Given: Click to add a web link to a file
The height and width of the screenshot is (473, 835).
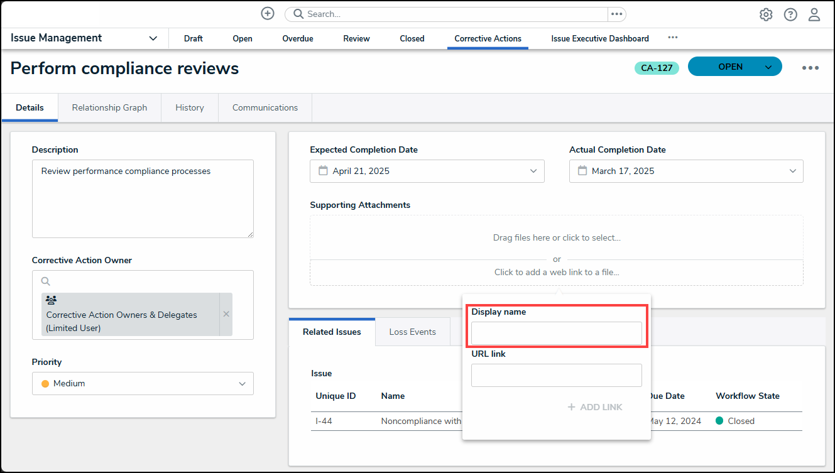Looking at the screenshot, I should coord(556,272).
